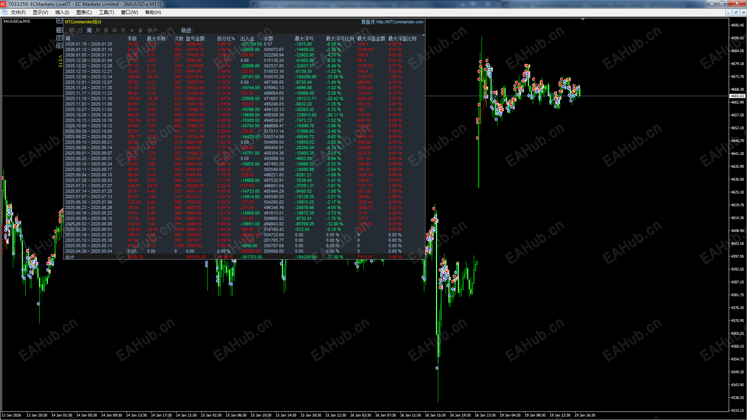Collapse the MTCommander panel with minus button
This screenshot has height=420, width=747.
tap(59, 21)
